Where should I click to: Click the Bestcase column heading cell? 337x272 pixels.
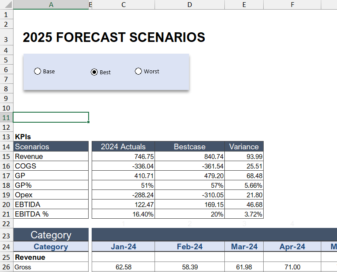click(189, 147)
